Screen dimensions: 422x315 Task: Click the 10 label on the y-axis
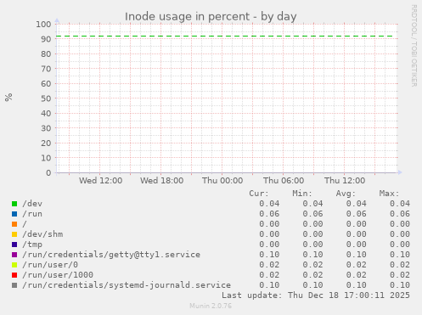click(x=46, y=158)
